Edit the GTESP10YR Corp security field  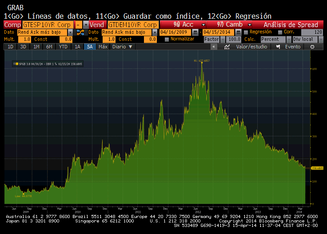(48, 25)
